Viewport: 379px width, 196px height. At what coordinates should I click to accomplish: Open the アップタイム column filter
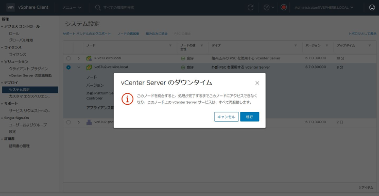tap(370, 45)
